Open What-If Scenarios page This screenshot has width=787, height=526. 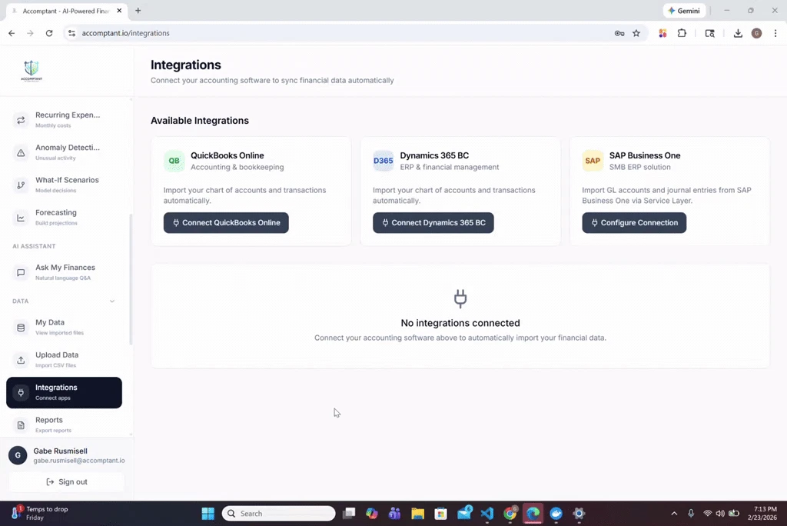(64, 185)
